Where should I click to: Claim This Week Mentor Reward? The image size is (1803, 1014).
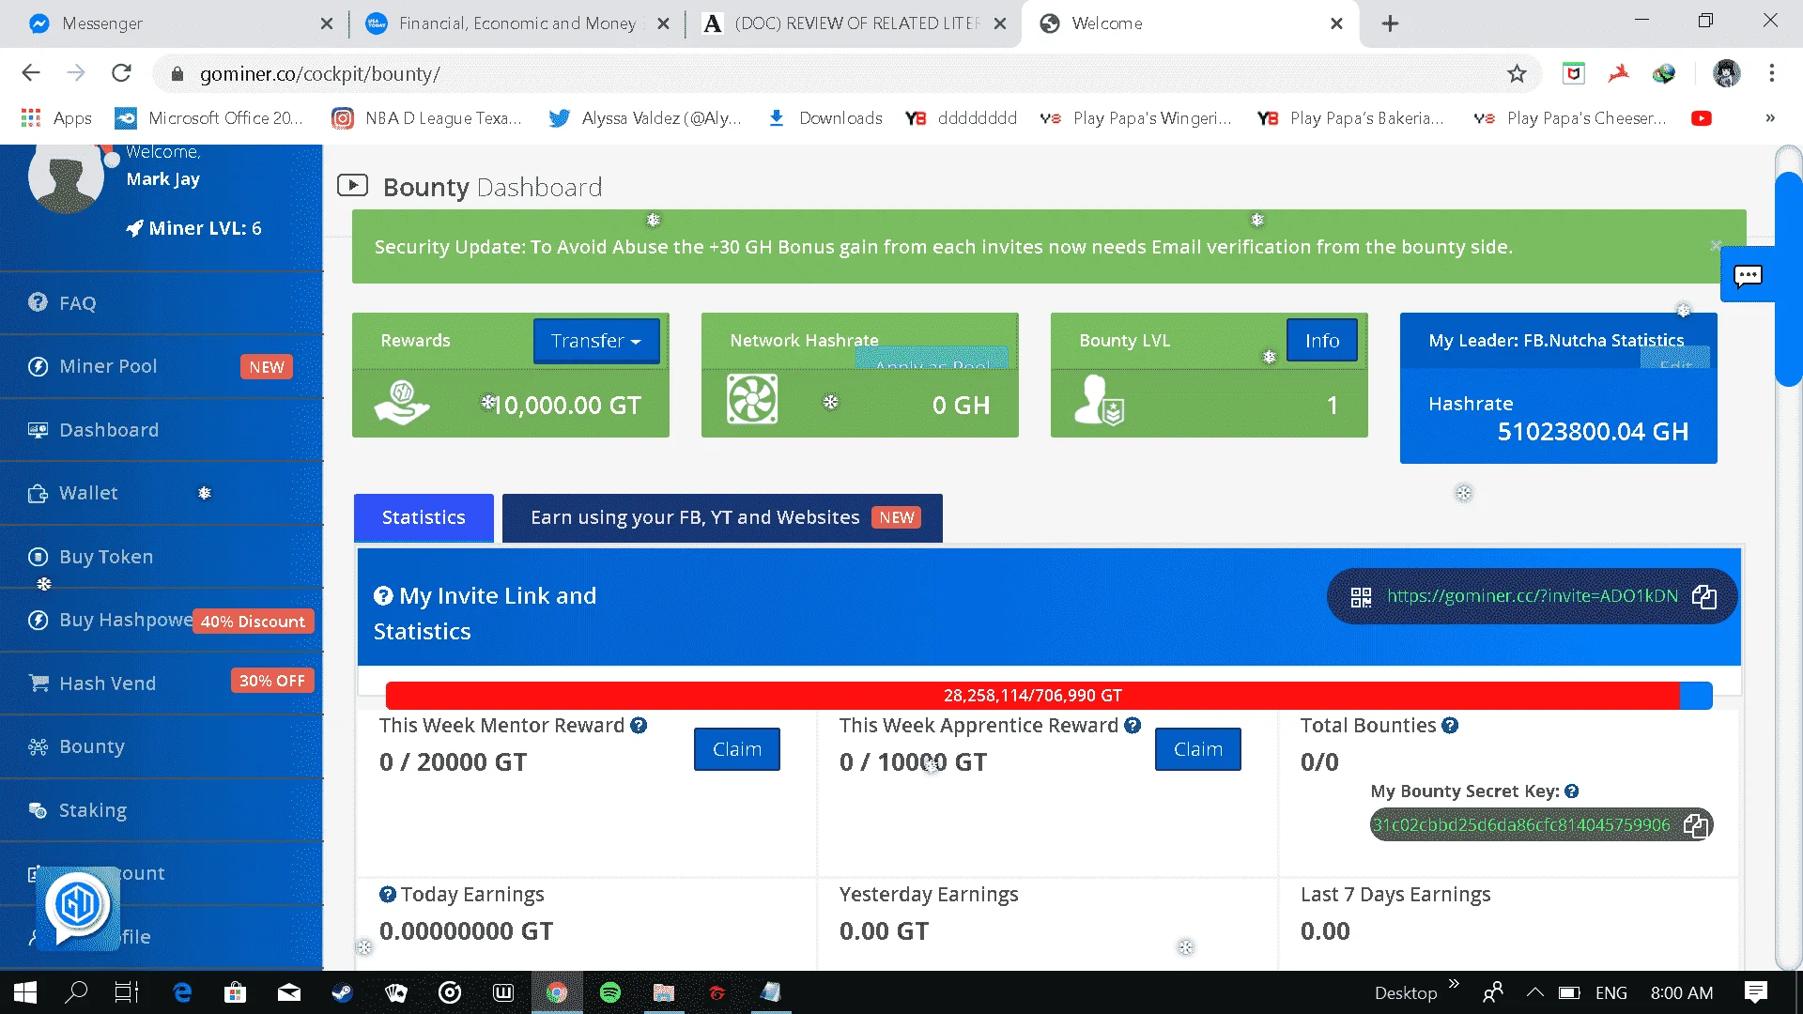click(x=736, y=749)
